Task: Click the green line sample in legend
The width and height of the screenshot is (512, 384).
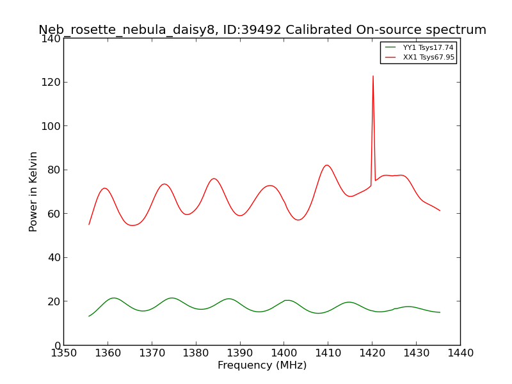Action: tap(390, 47)
